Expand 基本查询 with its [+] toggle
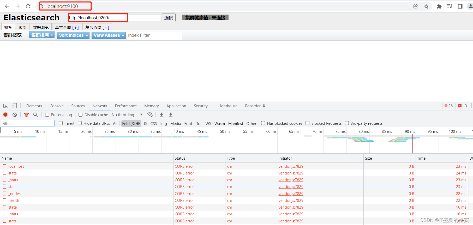The image size is (473, 225). (x=75, y=28)
